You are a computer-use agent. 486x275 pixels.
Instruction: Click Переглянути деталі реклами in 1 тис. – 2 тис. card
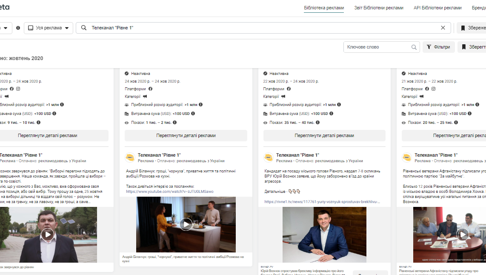(x=186, y=135)
